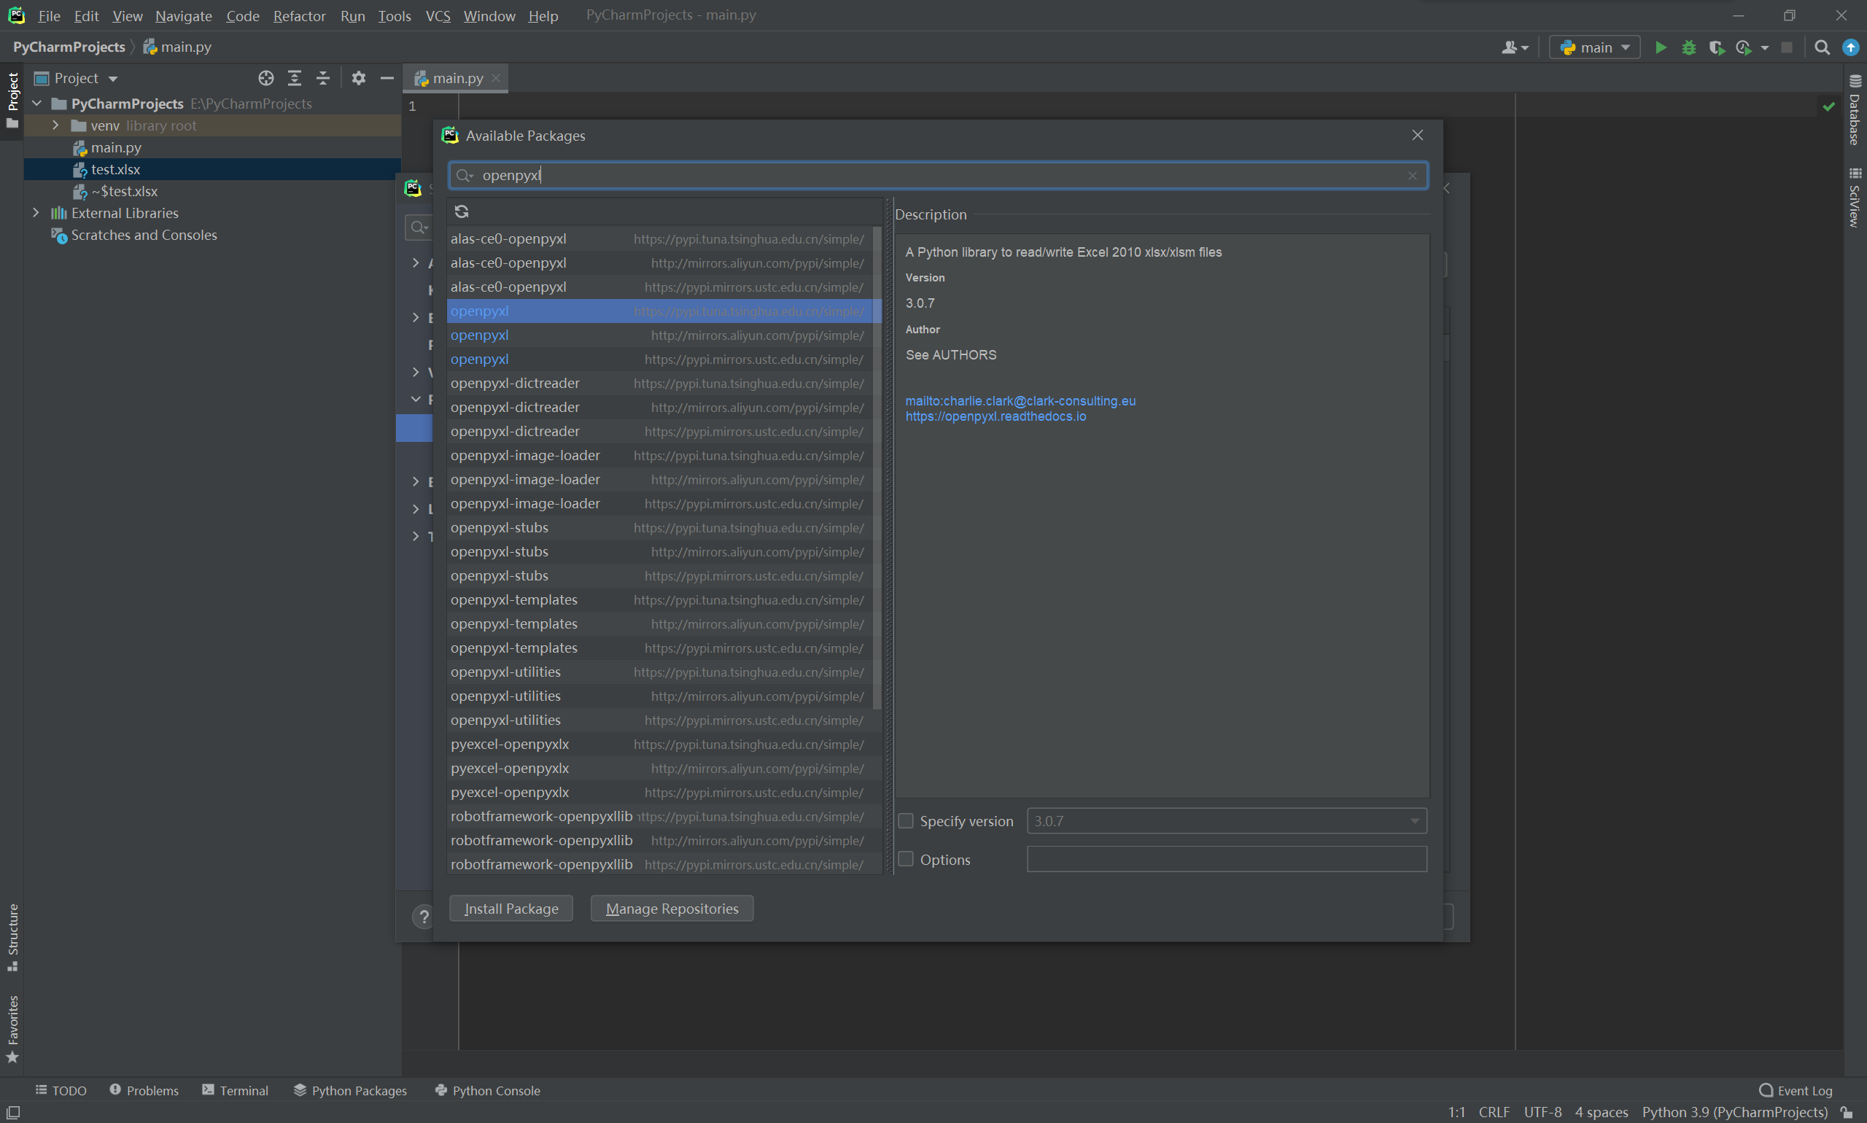Open the Code With Me user icon
Screen dimensions: 1867x1123
click(x=1514, y=47)
